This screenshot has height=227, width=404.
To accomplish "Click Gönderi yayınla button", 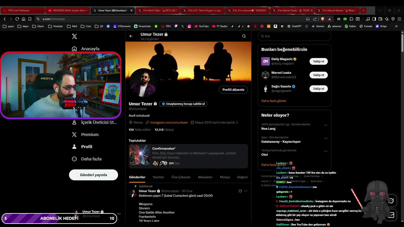I will [93, 175].
